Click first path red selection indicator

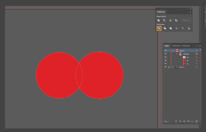coord(199,57)
